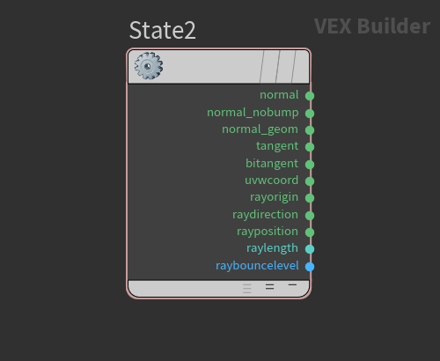This screenshot has width=440, height=361.
Task: Click the tangent output connector dot
Action: coord(310,147)
